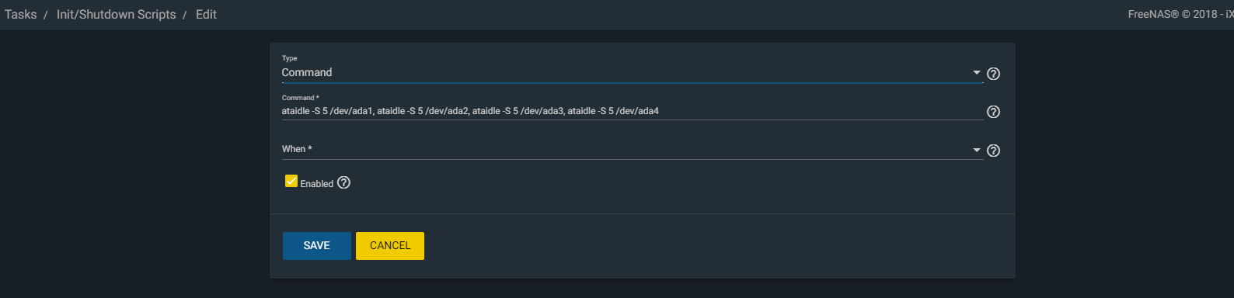Image resolution: width=1234 pixels, height=298 pixels.
Task: Select the Edit breadcrumb item
Action: (x=206, y=15)
